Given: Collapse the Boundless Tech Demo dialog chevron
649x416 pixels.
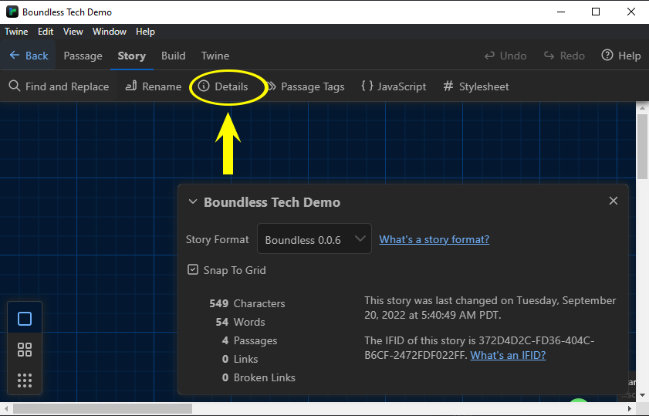Looking at the screenshot, I should click(192, 201).
